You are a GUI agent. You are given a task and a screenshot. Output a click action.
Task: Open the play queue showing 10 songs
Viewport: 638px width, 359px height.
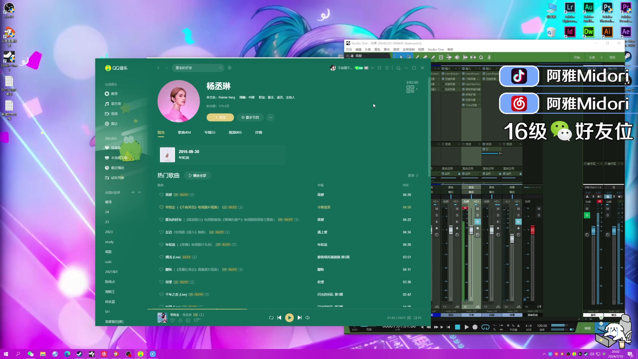pos(417,318)
